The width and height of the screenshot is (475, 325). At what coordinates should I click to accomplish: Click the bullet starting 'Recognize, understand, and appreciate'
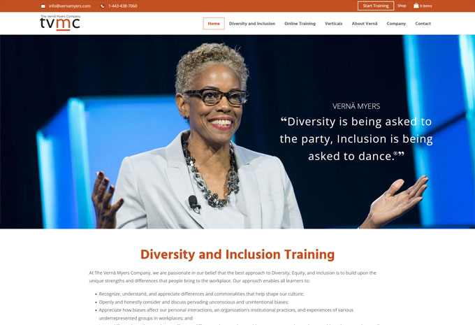pyautogui.click(x=201, y=294)
